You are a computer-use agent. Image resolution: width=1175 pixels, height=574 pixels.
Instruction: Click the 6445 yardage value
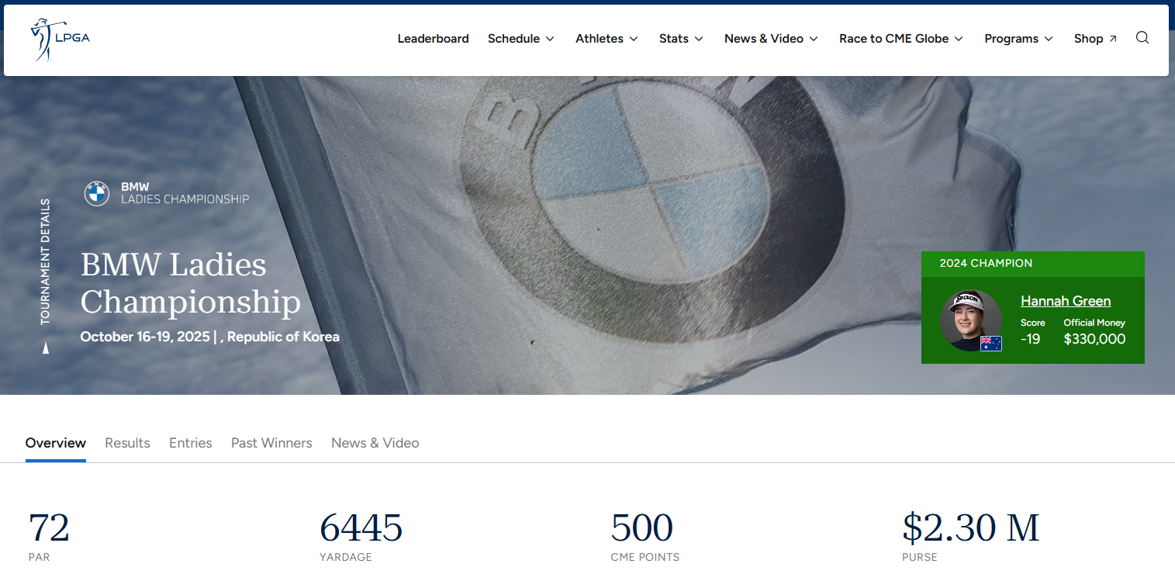(x=361, y=528)
